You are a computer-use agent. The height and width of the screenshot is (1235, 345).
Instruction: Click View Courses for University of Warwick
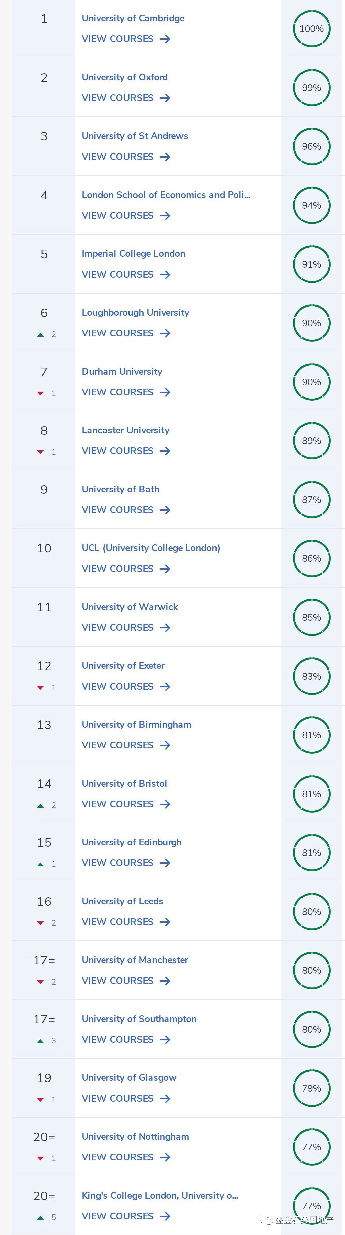coord(117,628)
